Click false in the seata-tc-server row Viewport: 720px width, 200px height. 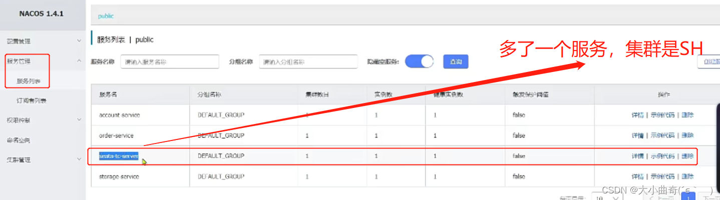pos(519,156)
